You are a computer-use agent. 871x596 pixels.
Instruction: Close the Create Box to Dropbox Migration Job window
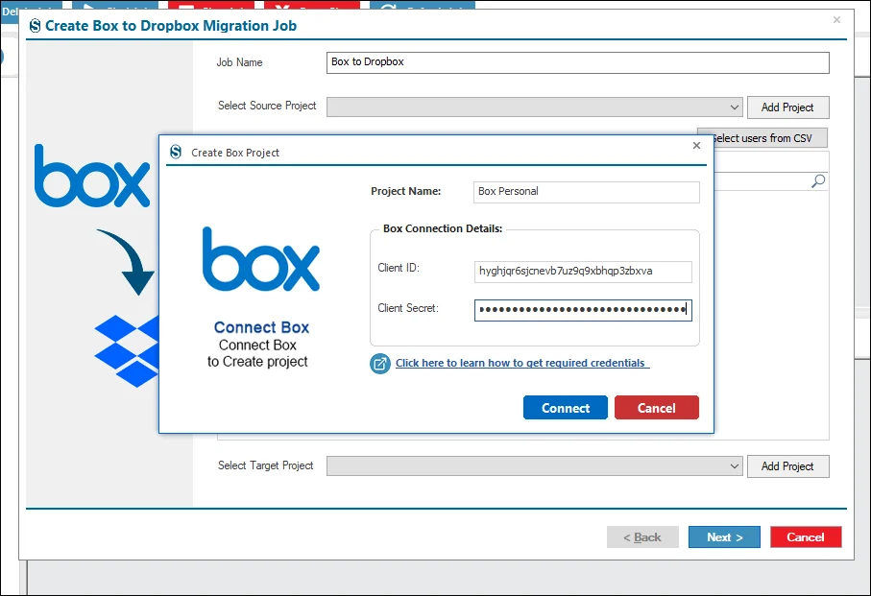(836, 20)
